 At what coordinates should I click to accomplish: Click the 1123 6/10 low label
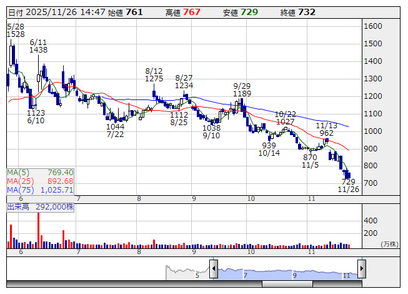click(36, 117)
